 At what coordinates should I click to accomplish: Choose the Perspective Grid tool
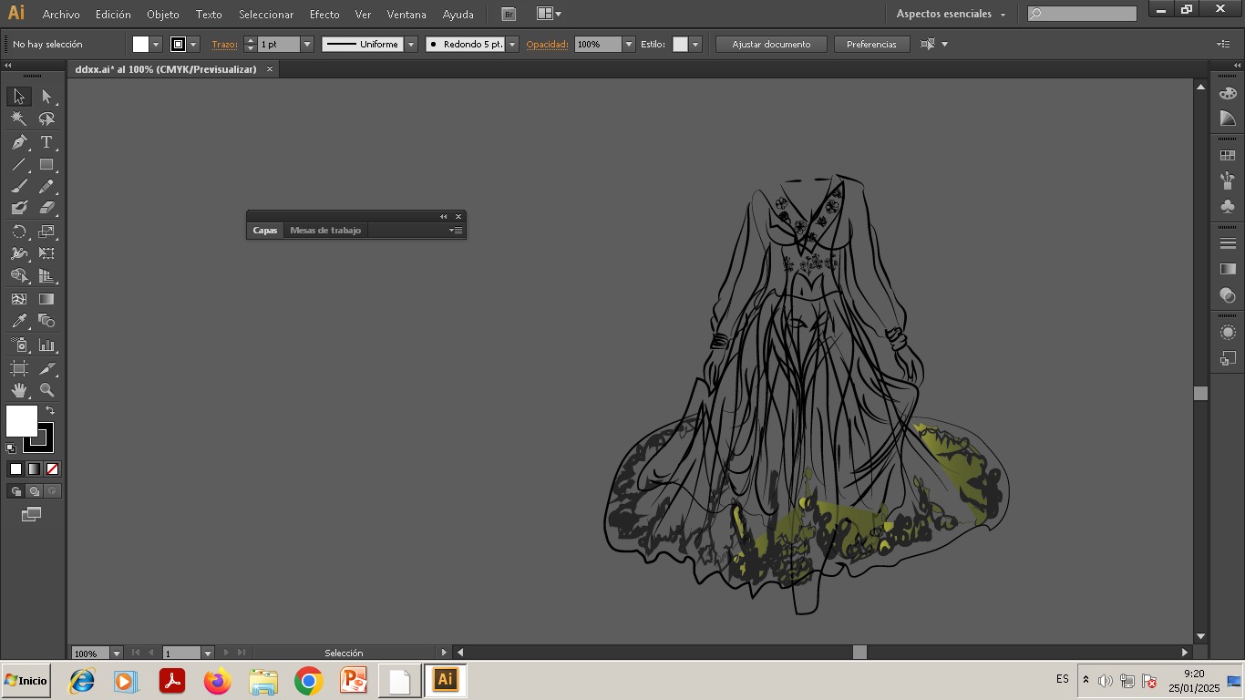coord(46,276)
